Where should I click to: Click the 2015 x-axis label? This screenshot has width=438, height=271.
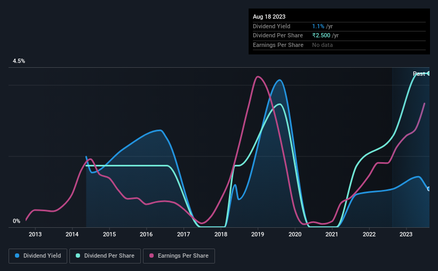pos(109,234)
